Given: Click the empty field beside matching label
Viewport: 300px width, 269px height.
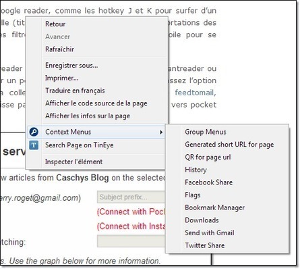Looking at the screenshot, I should pyautogui.click(x=131, y=241).
